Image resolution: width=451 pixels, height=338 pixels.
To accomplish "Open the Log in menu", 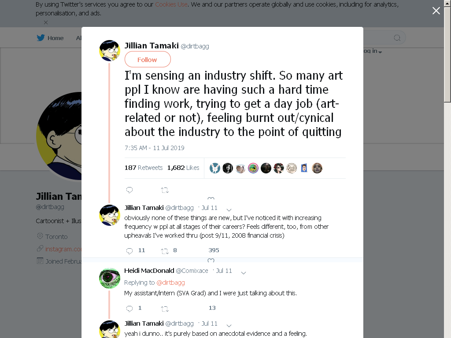I will tap(373, 51).
